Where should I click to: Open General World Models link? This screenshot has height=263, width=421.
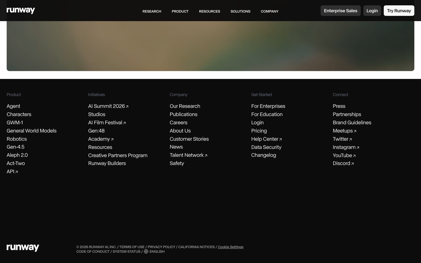point(32,130)
